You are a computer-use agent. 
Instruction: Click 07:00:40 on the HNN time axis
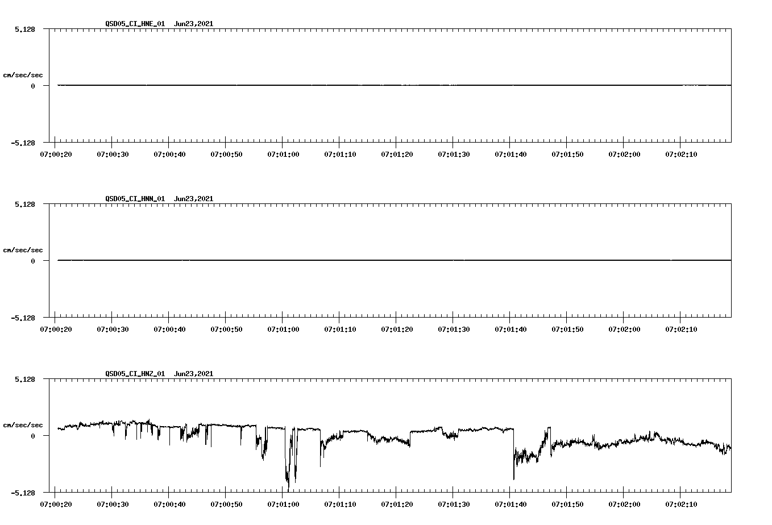[x=169, y=330]
